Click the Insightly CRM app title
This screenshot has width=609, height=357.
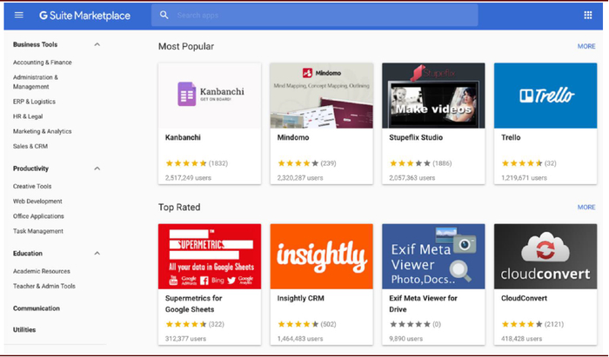pos(301,299)
